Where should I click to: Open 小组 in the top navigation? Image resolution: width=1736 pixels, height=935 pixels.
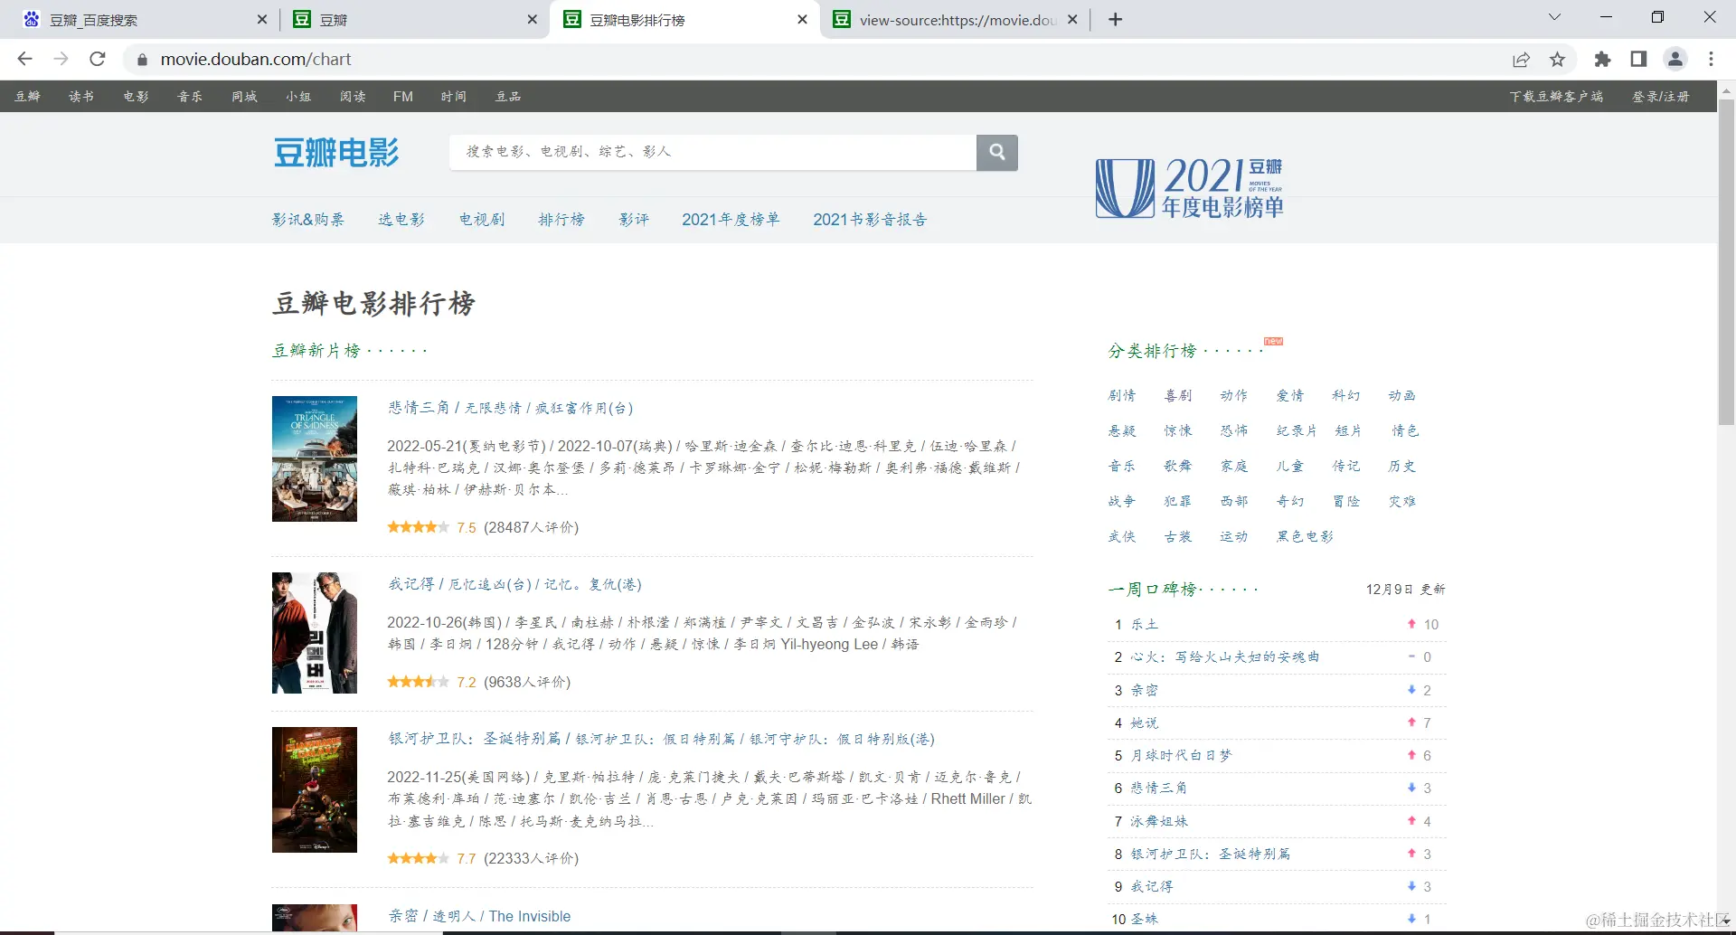pos(298,97)
